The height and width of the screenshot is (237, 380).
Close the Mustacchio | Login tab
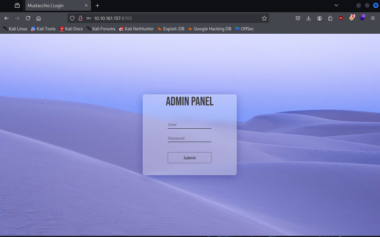coord(86,5)
